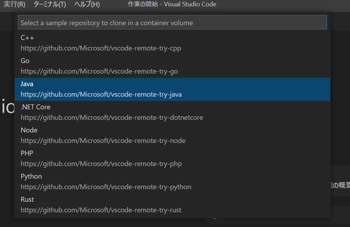Click the vscode-remote-try-cpp URL
Screen dimensions: 350x227
pyautogui.click(x=101, y=48)
